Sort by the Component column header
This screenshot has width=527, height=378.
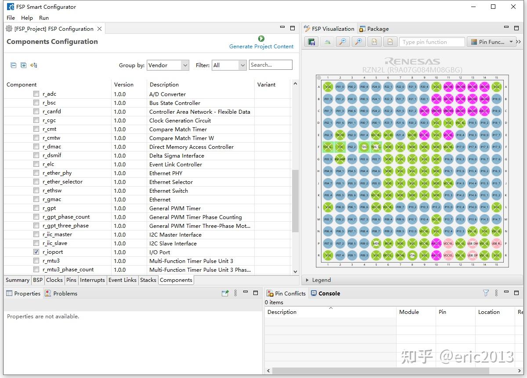click(x=22, y=84)
